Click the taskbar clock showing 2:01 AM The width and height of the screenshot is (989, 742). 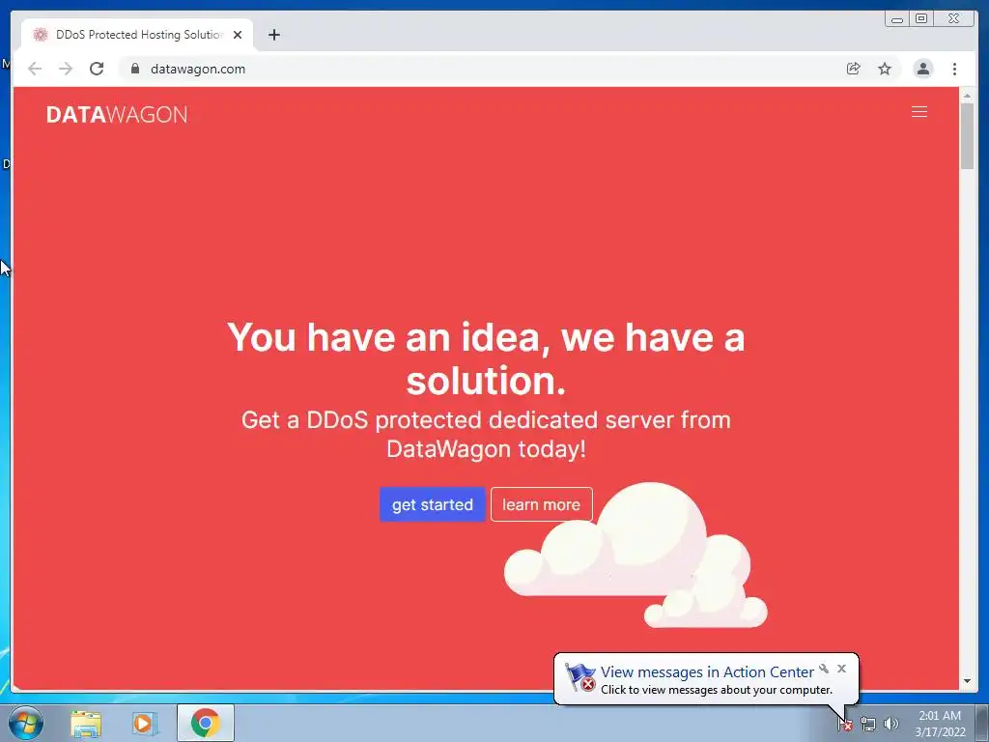click(940, 724)
